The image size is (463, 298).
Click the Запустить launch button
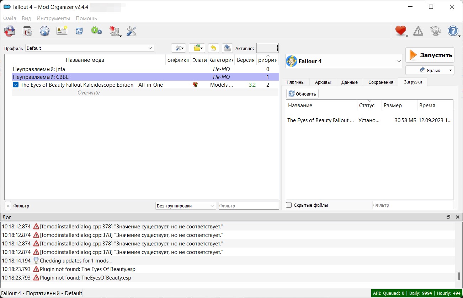point(430,55)
